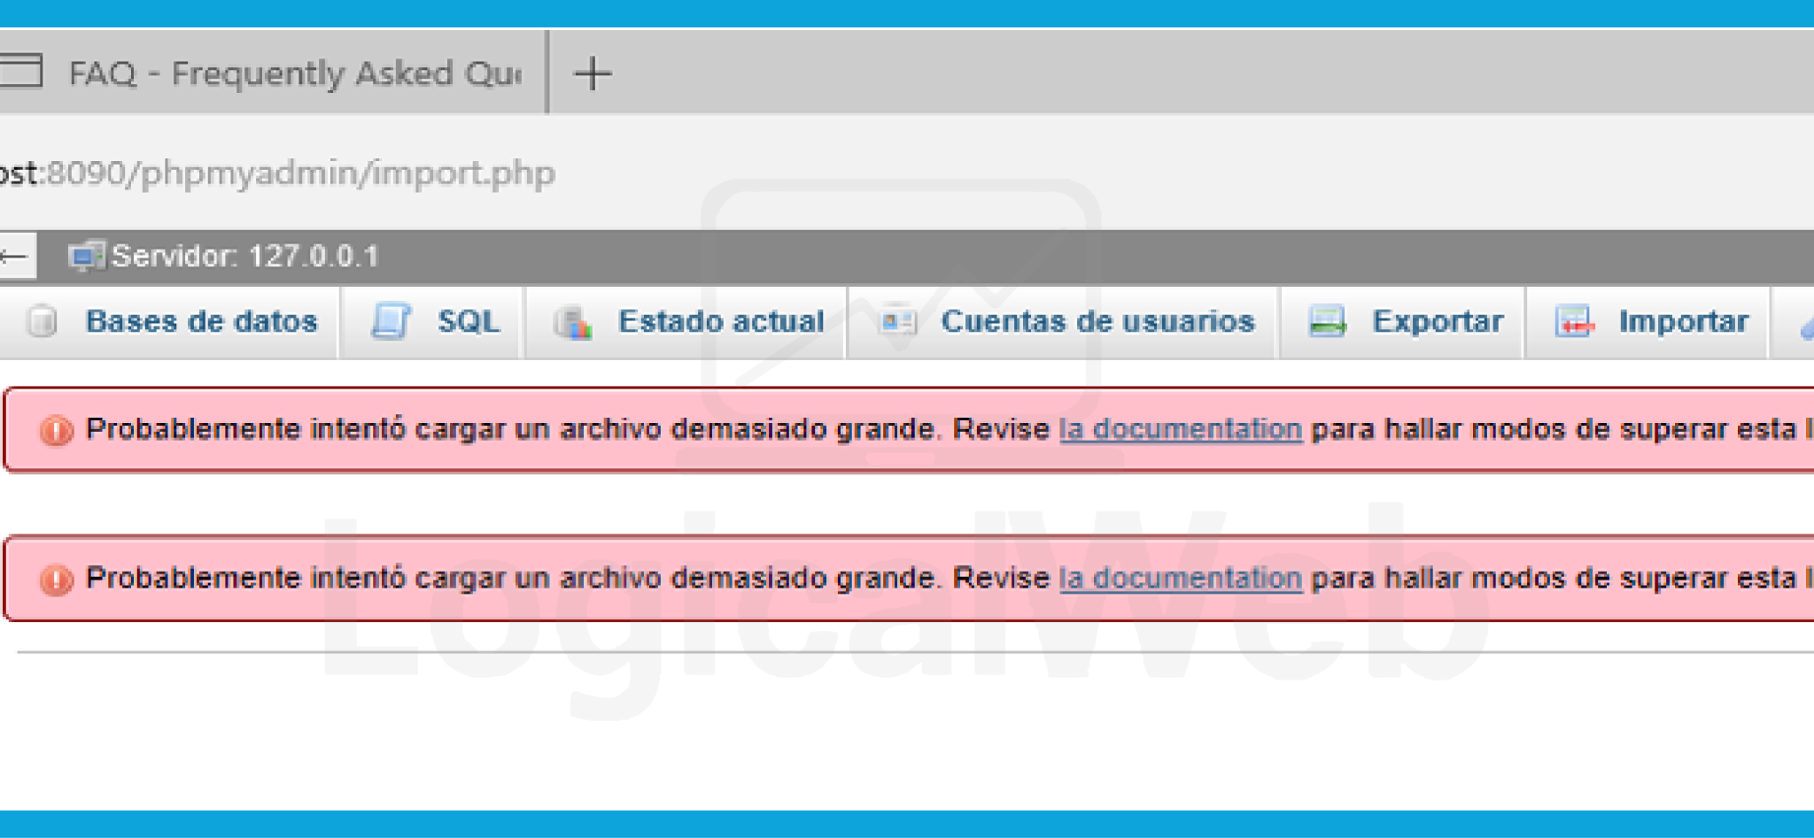Image resolution: width=1814 pixels, height=838 pixels.
Task: Click the Servidor: 127.0.0.1 breadcrumb
Action: click(x=244, y=257)
